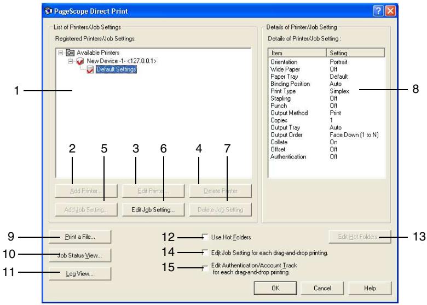Click the Simplex setting value
Viewport: 427px width, 305px height.
tap(339, 91)
